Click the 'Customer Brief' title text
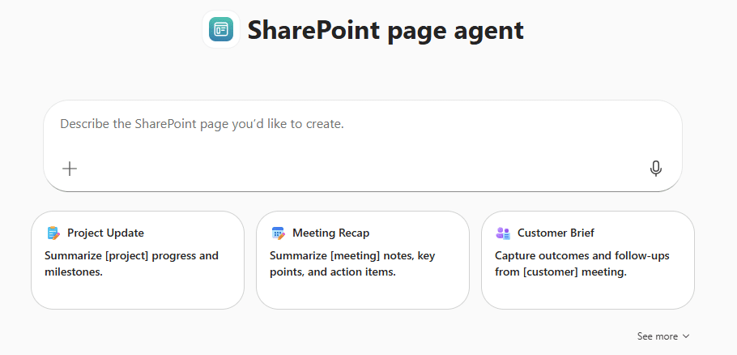This screenshot has height=355, width=737. 556,233
